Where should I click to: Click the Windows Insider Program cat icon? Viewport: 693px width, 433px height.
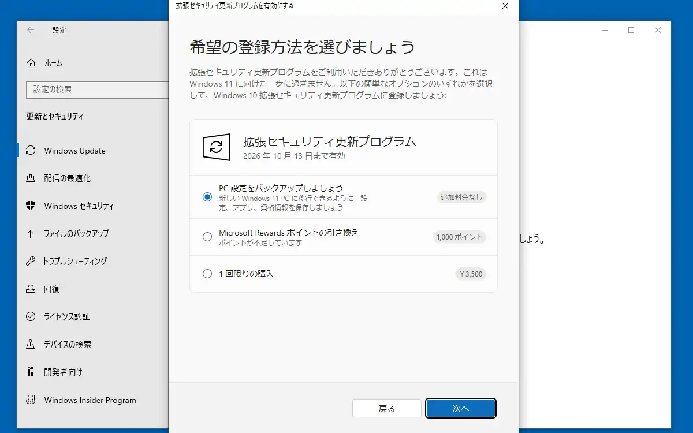pos(31,400)
